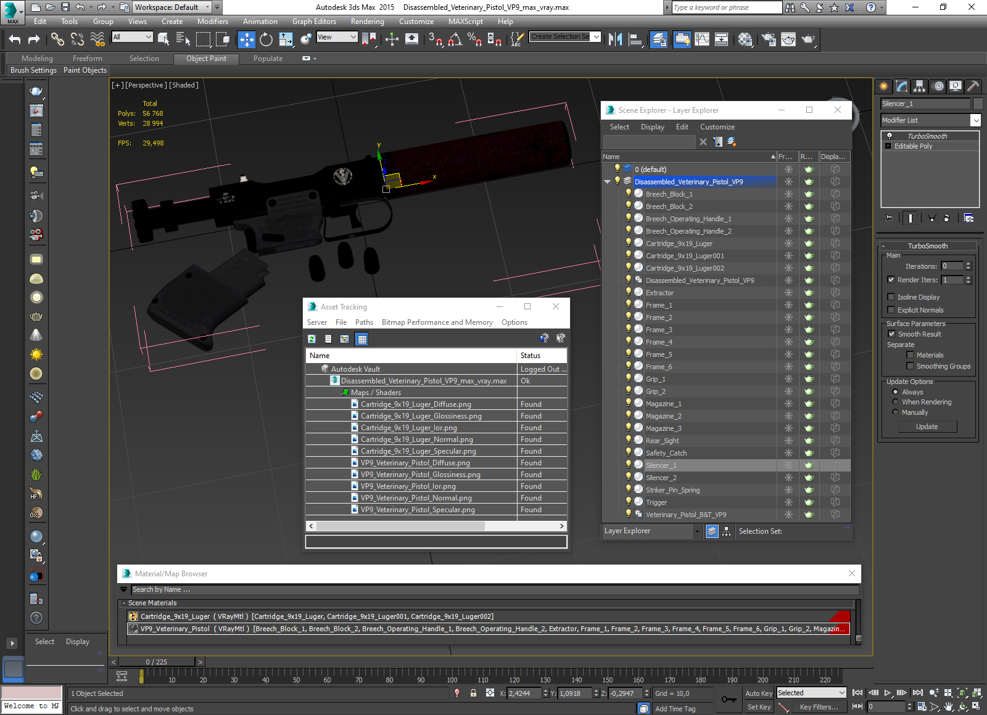Open the Create command panel tab
Screen dimensions: 987x715
884,86
